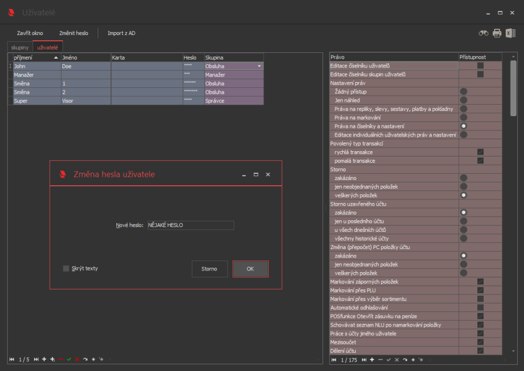Switch to uživatelé tab
Viewport: 524px width, 371px height.
coord(48,48)
